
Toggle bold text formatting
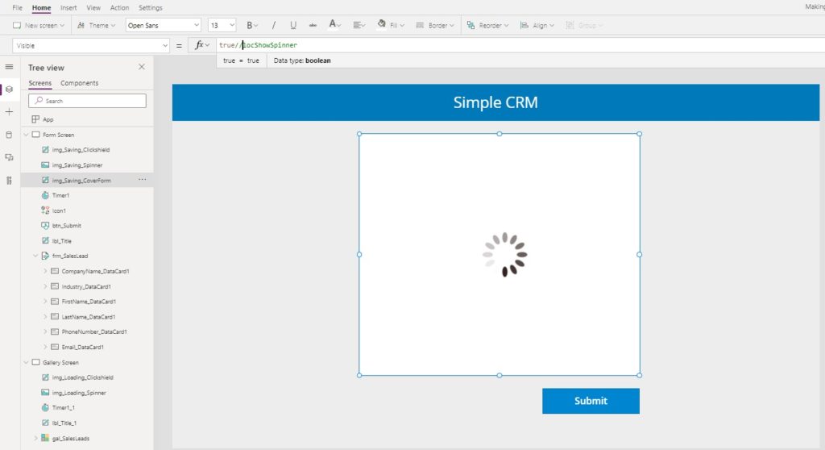[250, 25]
